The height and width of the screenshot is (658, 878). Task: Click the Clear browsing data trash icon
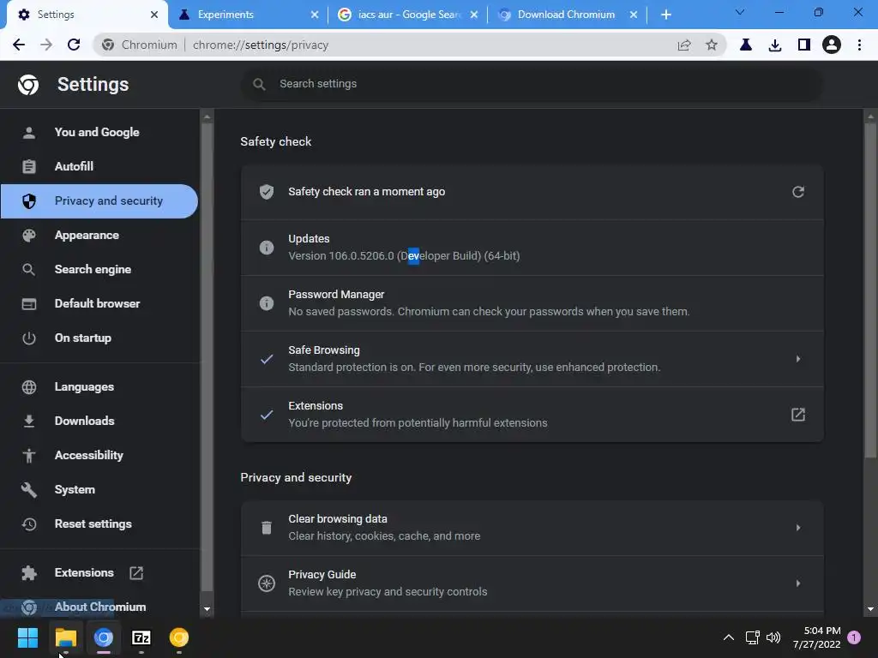267,527
